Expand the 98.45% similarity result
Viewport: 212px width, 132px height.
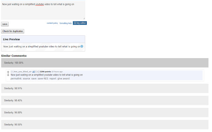click(x=105, y=100)
